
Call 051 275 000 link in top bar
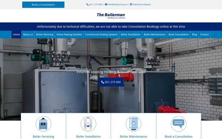[x=96, y=4]
